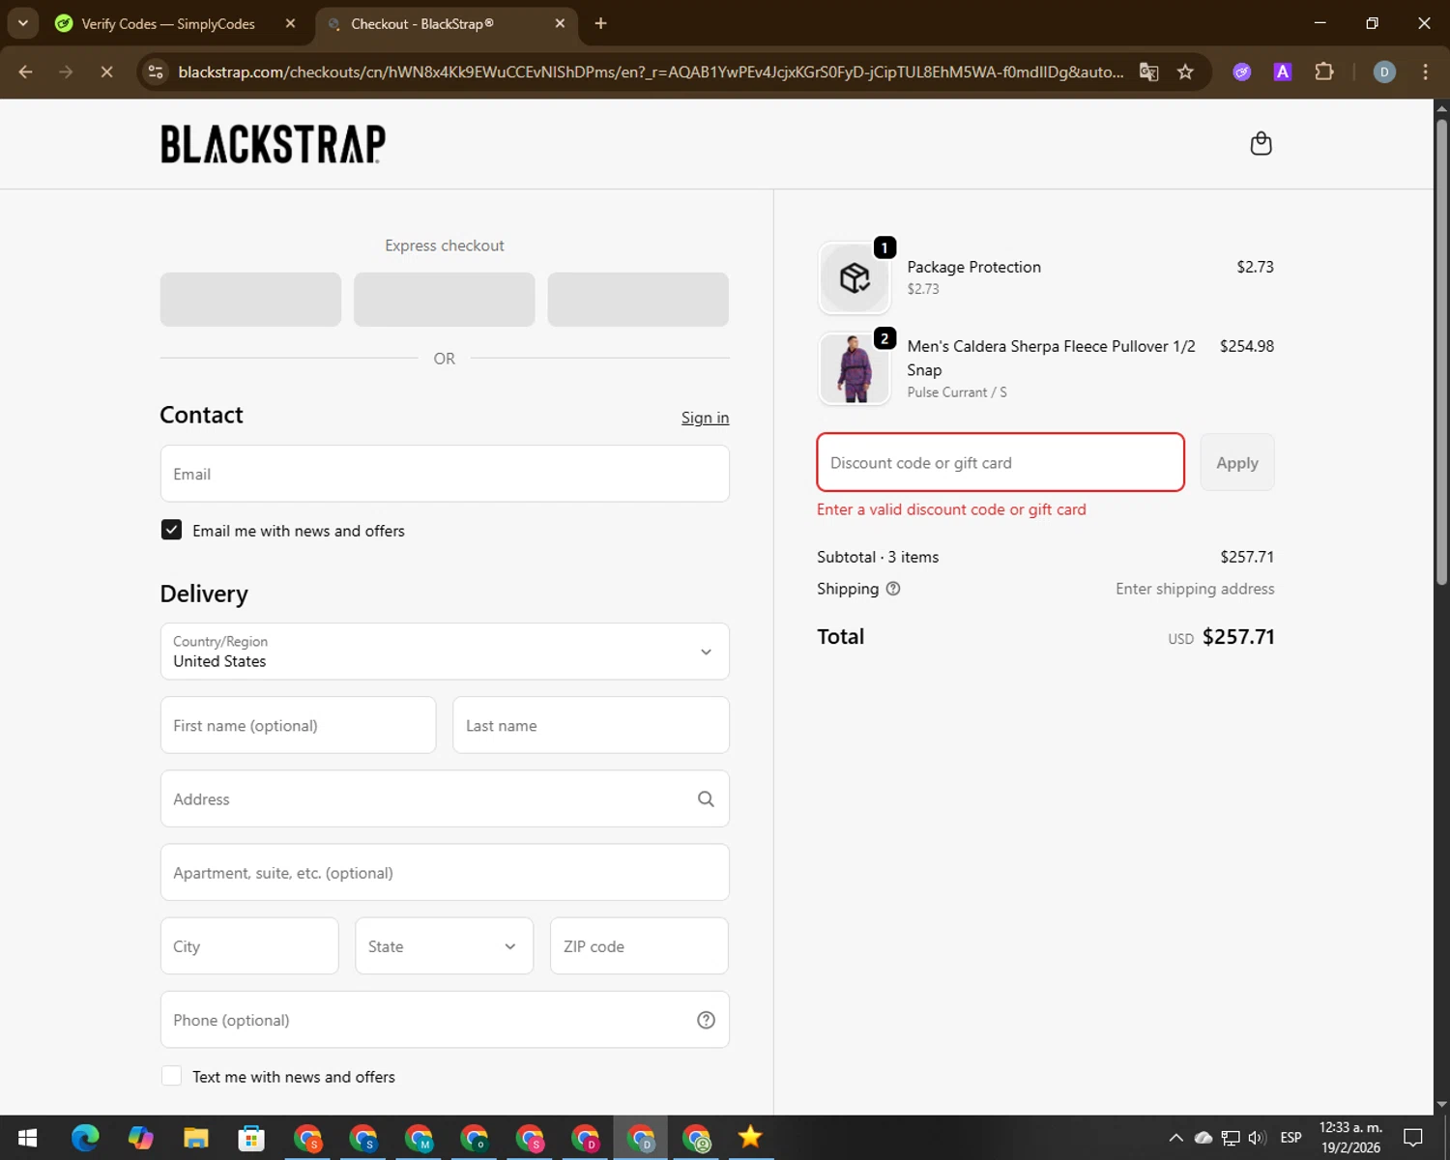This screenshot has width=1450, height=1160.
Task: Open a new browser tab
Action: 600,23
